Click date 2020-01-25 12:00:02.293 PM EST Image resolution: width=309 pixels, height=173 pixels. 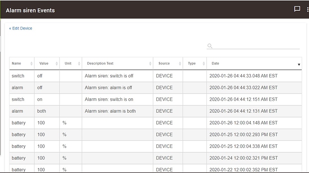244,135
